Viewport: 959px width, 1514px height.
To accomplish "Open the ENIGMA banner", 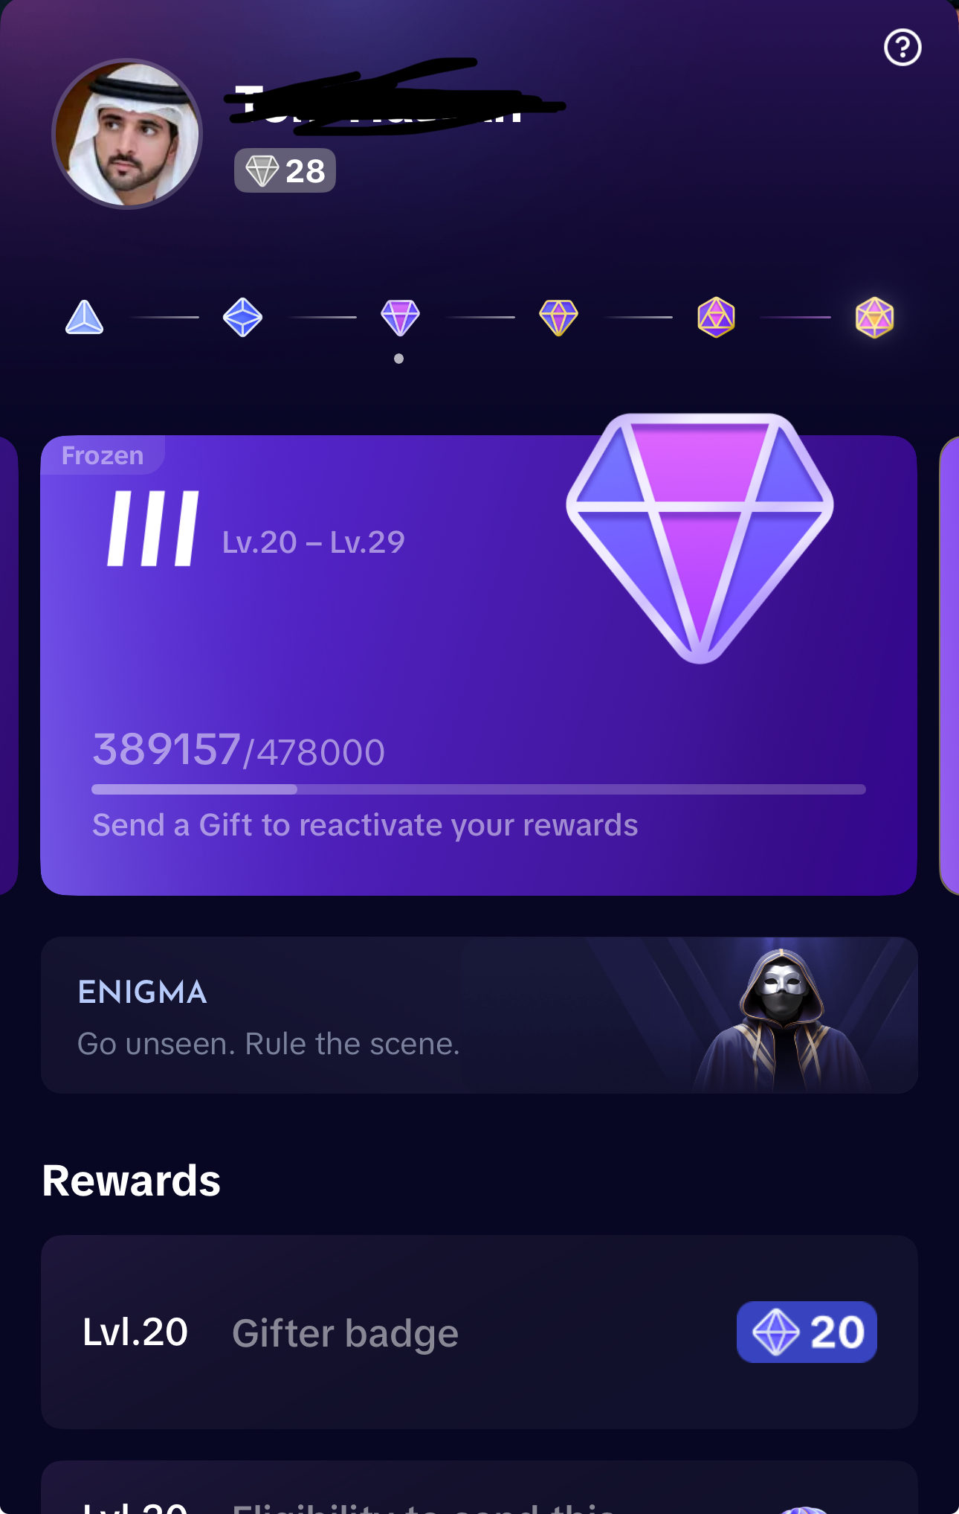I will pyautogui.click(x=479, y=1015).
